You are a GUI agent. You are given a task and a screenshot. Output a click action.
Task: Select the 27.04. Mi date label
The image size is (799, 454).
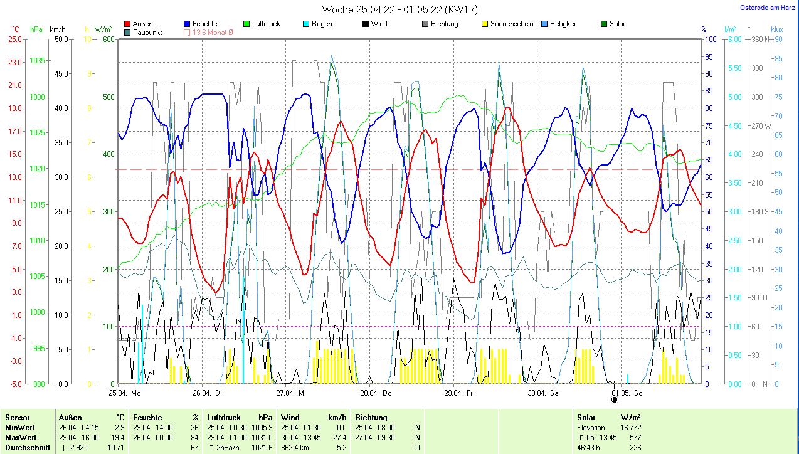pyautogui.click(x=291, y=393)
